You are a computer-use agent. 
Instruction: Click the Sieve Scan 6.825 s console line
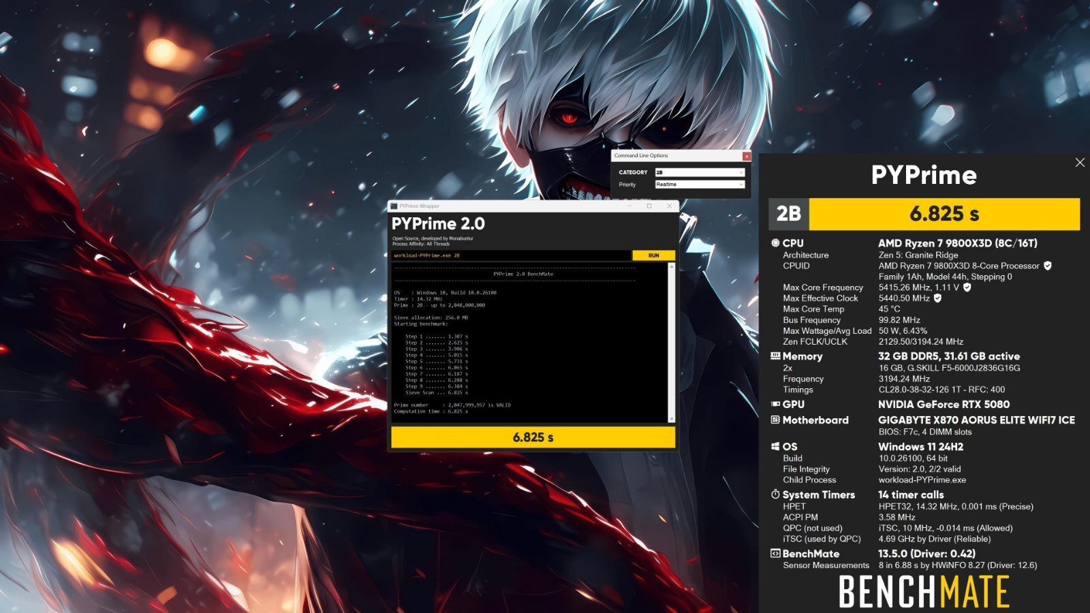pos(436,393)
